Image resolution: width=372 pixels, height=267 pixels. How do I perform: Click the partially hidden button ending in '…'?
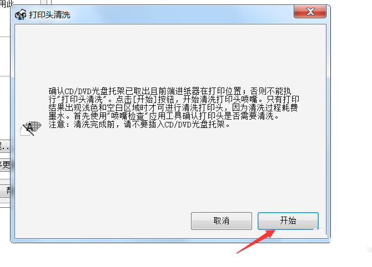click(5, 146)
